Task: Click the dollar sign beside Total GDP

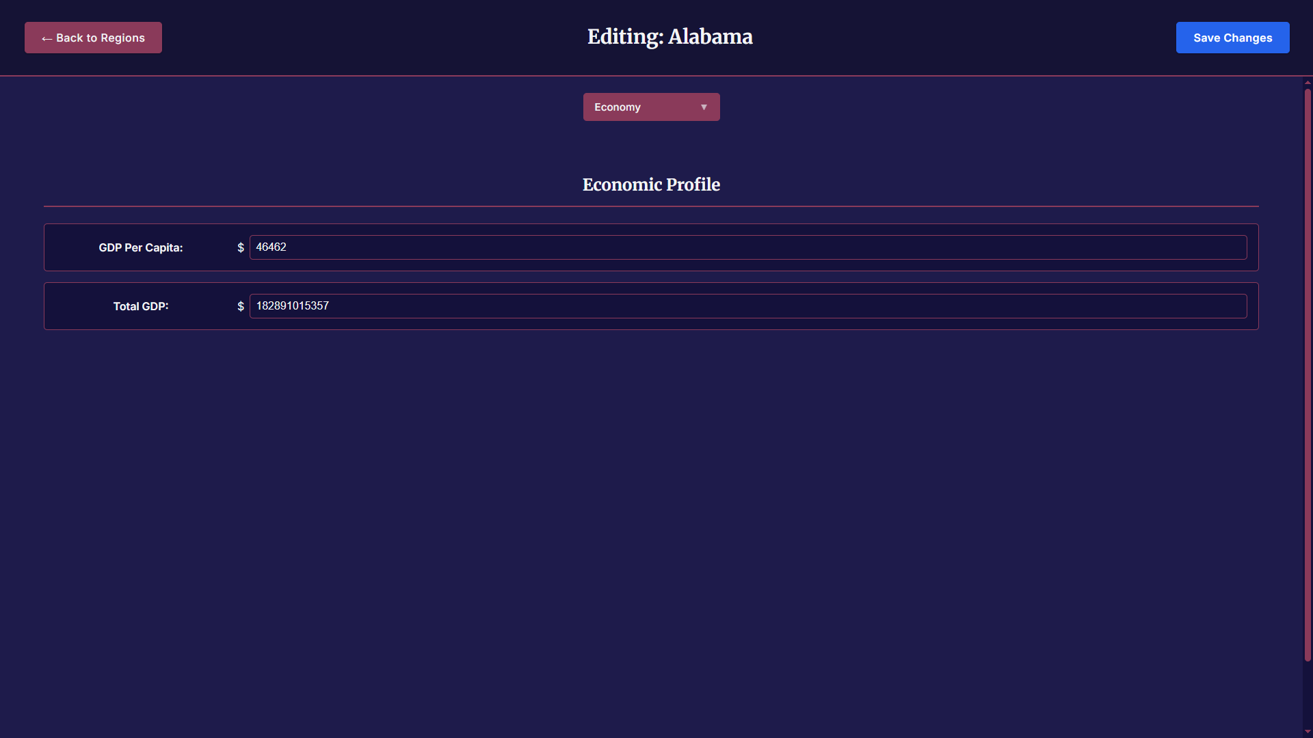Action: tap(241, 307)
